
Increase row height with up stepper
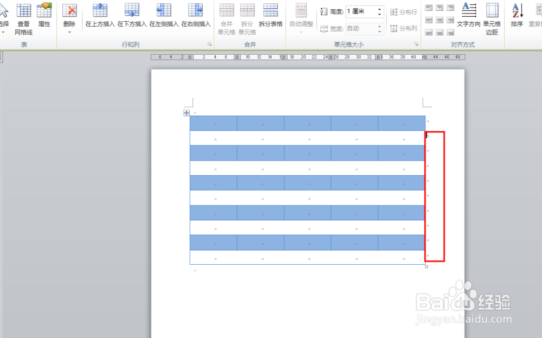point(379,9)
